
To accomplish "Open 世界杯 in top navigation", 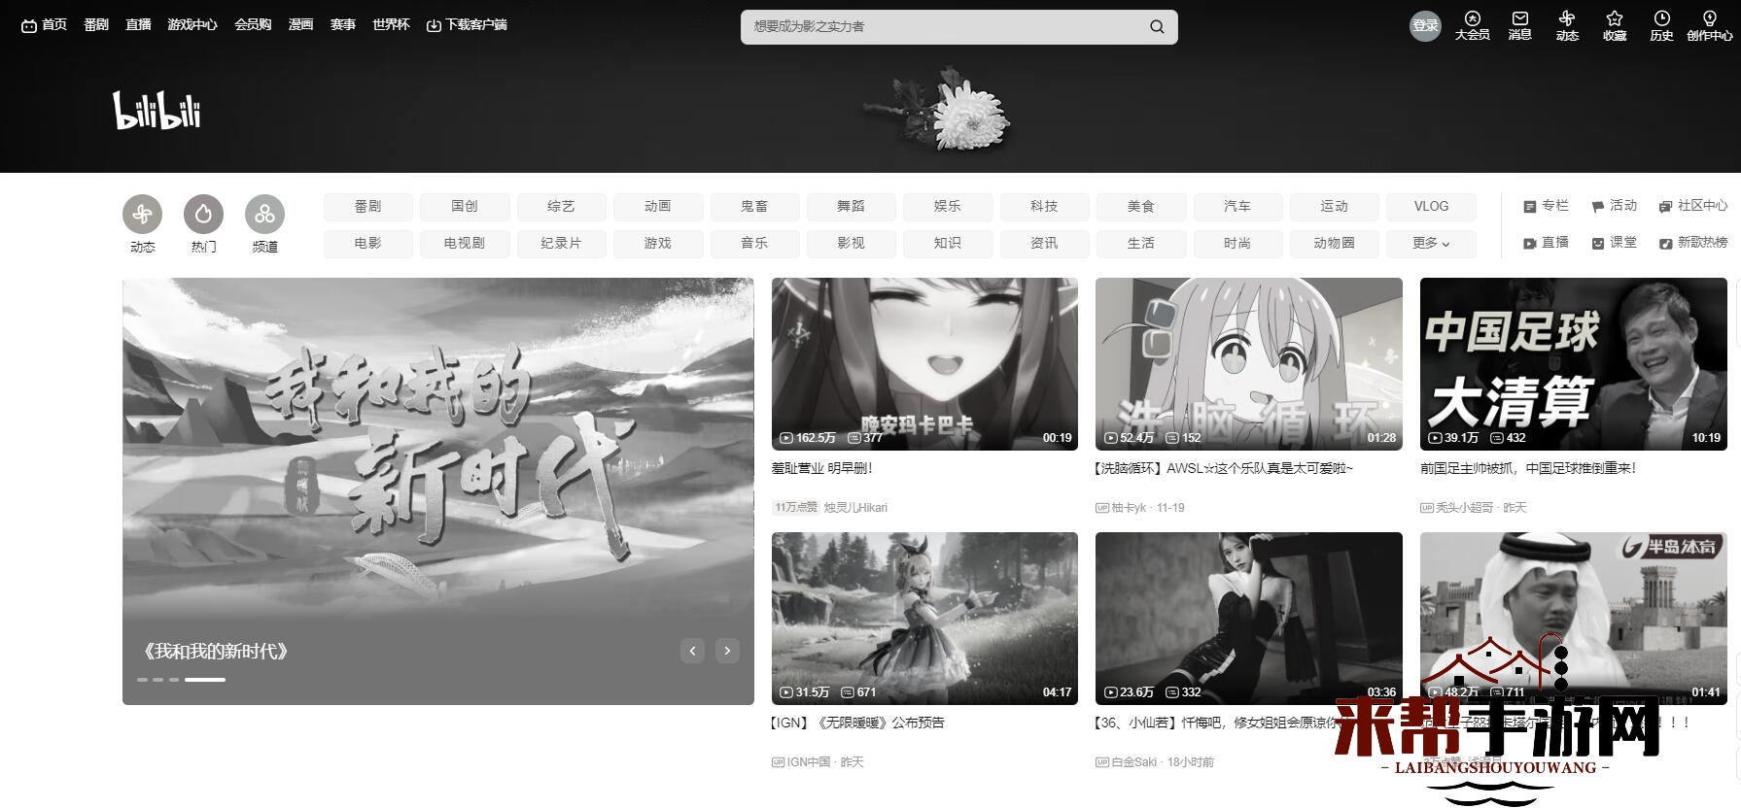I will (391, 24).
